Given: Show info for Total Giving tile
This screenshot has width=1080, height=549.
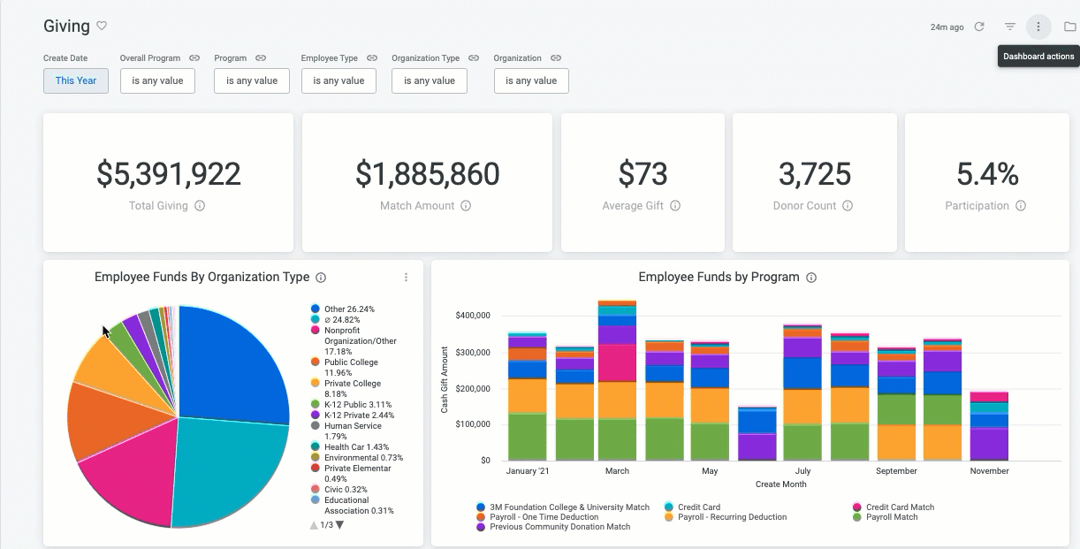Looking at the screenshot, I should click(200, 206).
